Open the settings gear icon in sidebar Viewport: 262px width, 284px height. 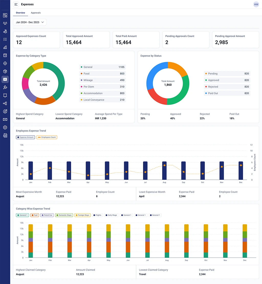tap(5, 127)
